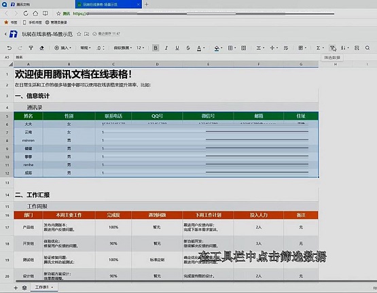Click the move-to-folder icon near title
The height and width of the screenshot is (293, 377).
86,34
